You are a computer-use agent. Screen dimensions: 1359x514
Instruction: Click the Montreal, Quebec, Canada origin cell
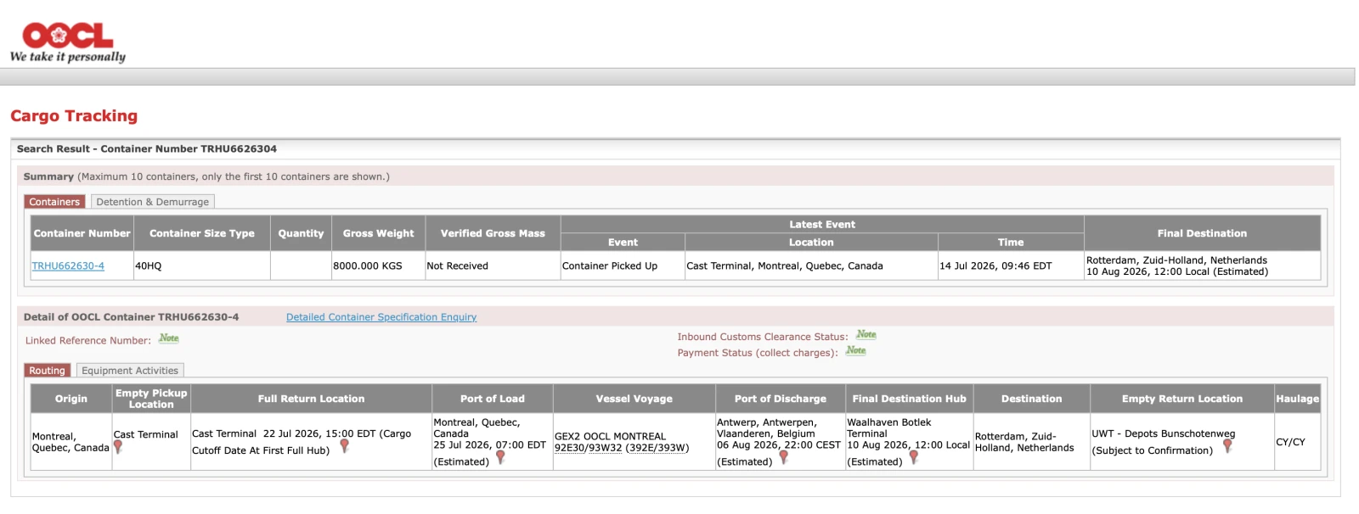point(70,442)
